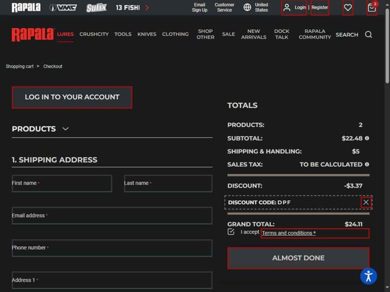Open the Clothing menu

[175, 34]
